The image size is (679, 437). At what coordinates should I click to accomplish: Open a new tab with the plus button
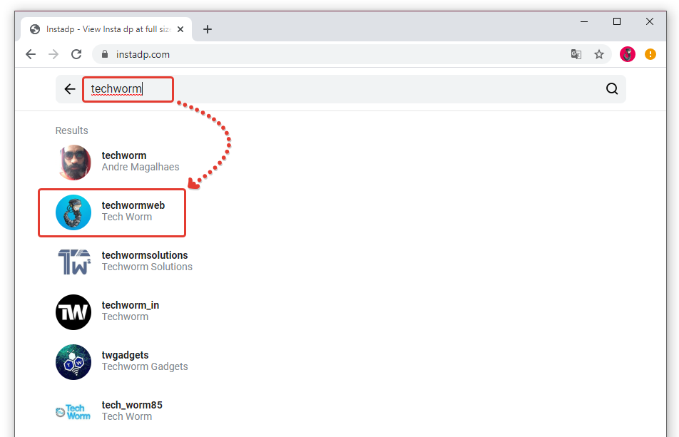click(x=208, y=29)
